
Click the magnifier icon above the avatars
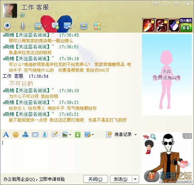(x=153, y=137)
